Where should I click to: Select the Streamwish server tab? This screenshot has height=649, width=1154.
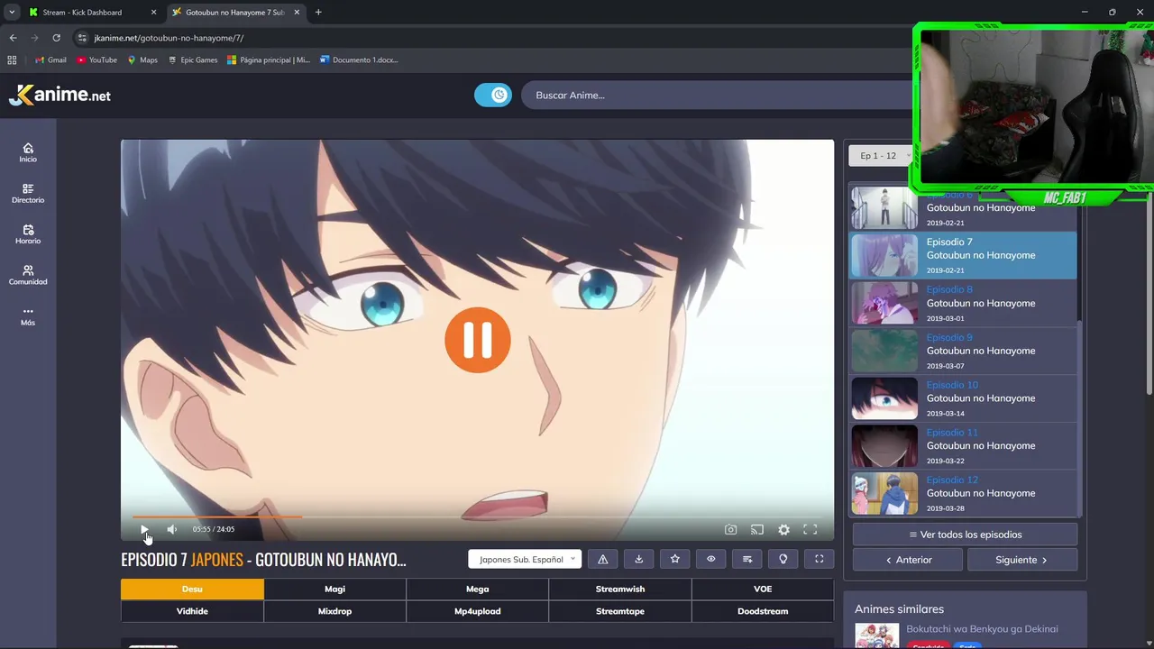(x=620, y=589)
